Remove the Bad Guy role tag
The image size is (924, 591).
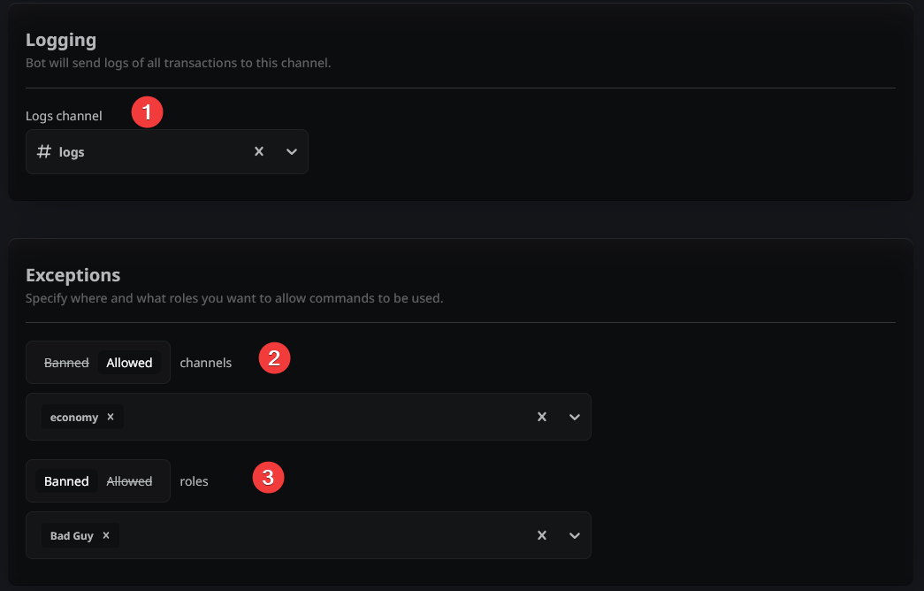tap(106, 535)
